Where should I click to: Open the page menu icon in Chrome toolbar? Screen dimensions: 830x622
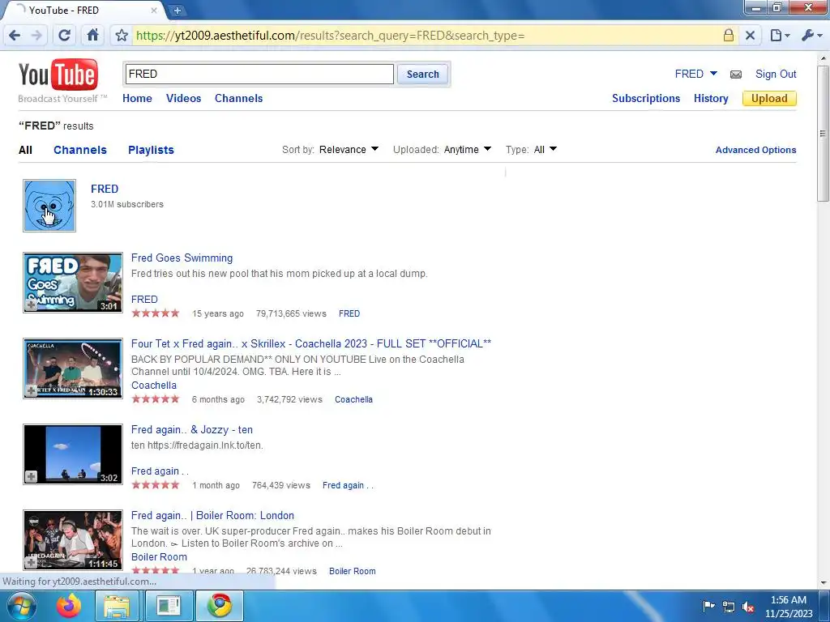click(780, 36)
